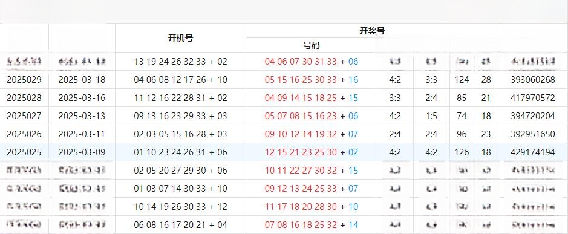Click the 号码 sub-header
The image size is (568, 234).
[x=312, y=45]
